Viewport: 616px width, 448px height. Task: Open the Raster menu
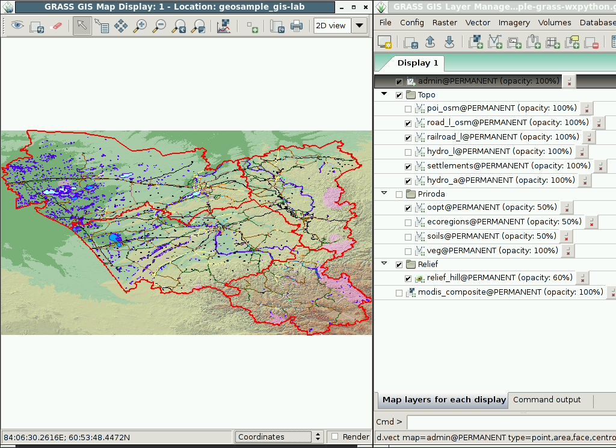445,23
